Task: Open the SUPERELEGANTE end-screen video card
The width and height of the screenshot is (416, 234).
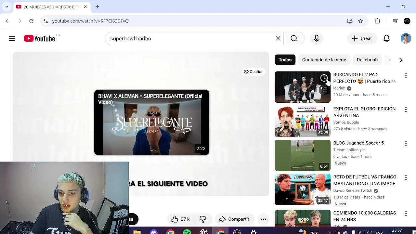Action: pyautogui.click(x=152, y=123)
